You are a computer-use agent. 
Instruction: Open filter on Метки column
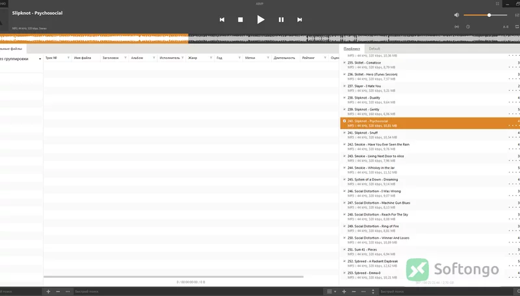point(268,58)
